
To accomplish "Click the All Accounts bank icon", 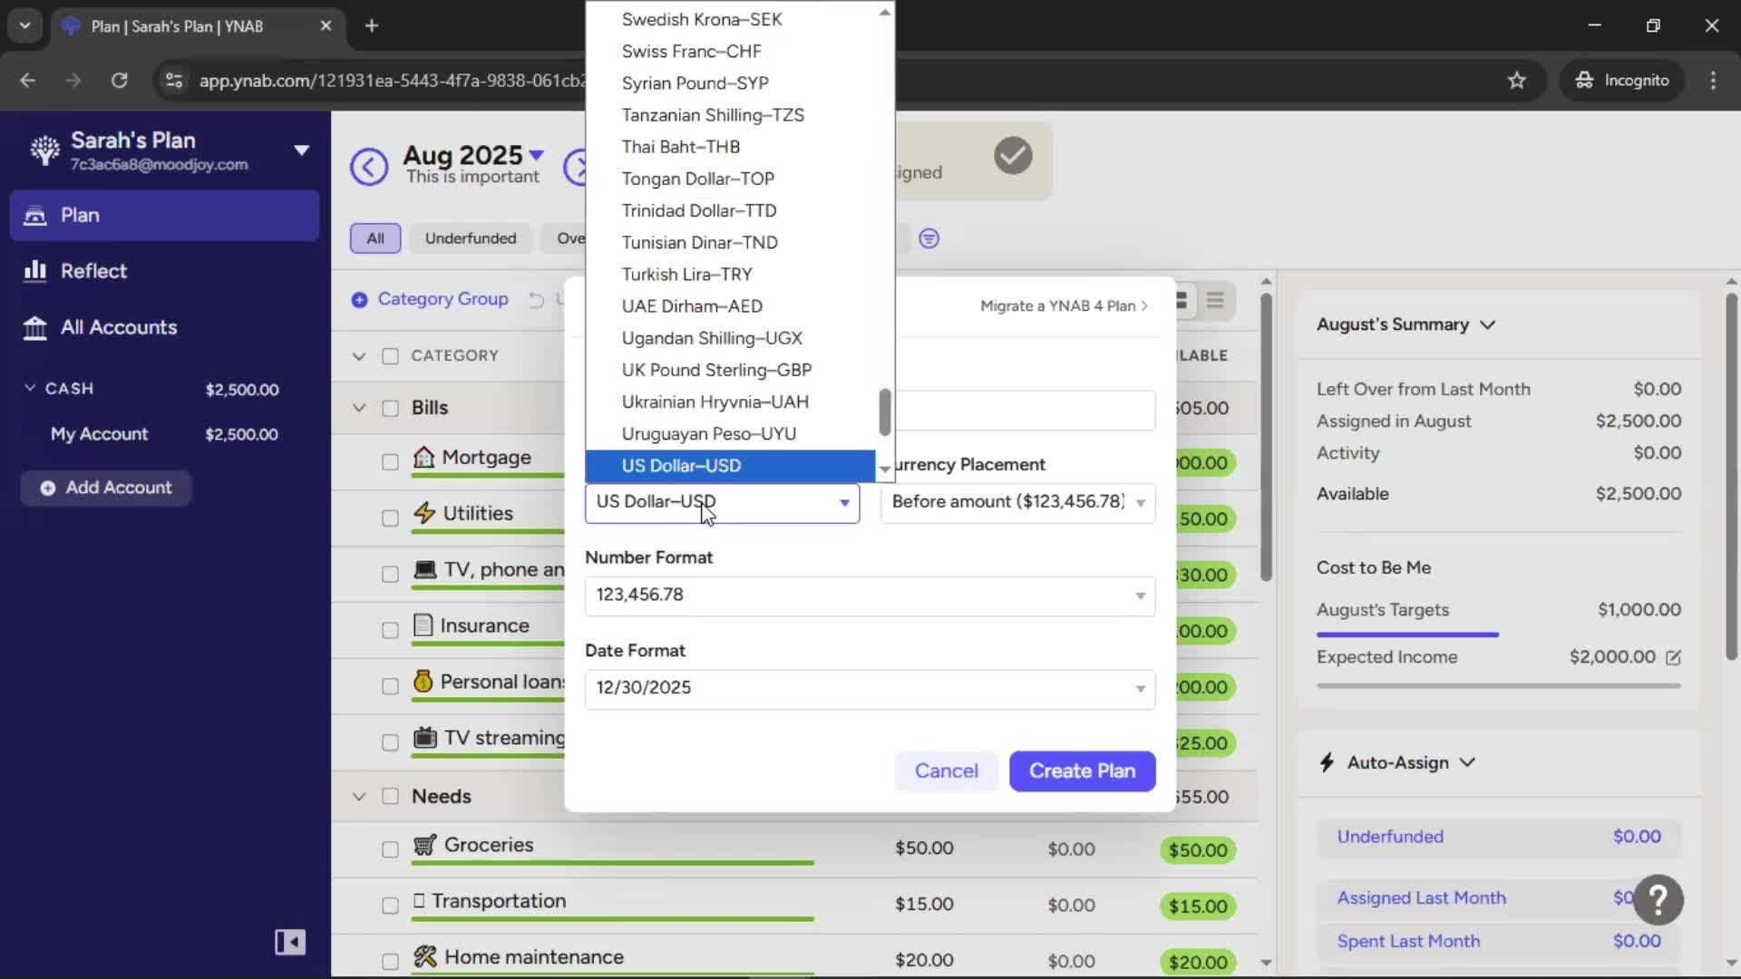I will 35,327.
